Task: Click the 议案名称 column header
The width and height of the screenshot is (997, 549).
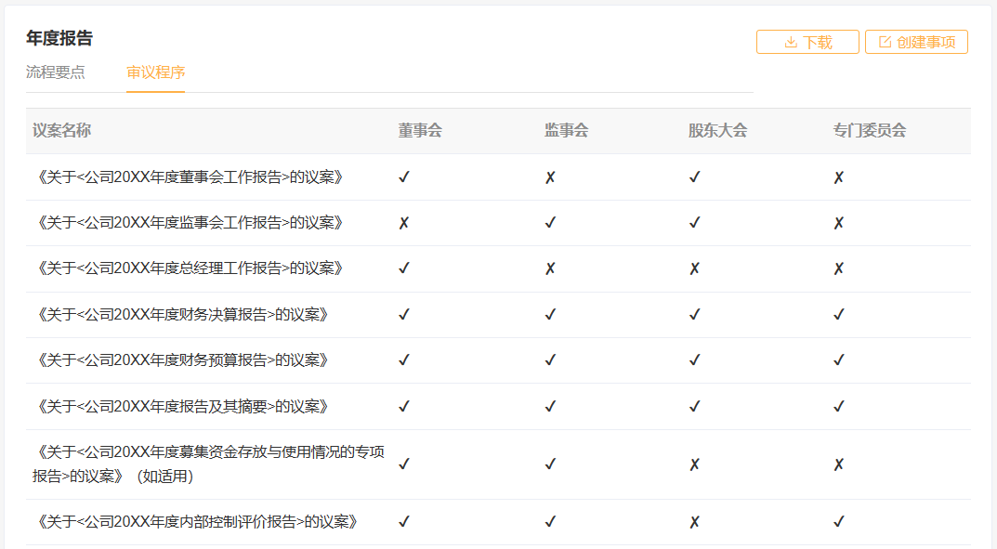Action: pos(61,130)
